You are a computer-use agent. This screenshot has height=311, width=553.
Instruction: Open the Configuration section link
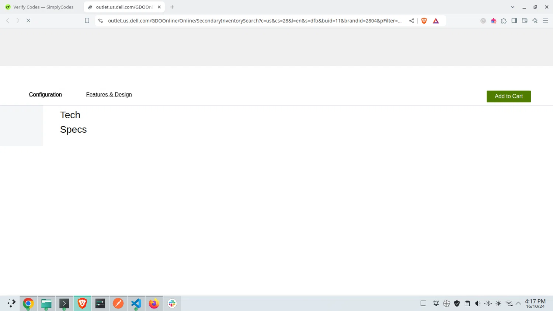[x=45, y=95]
